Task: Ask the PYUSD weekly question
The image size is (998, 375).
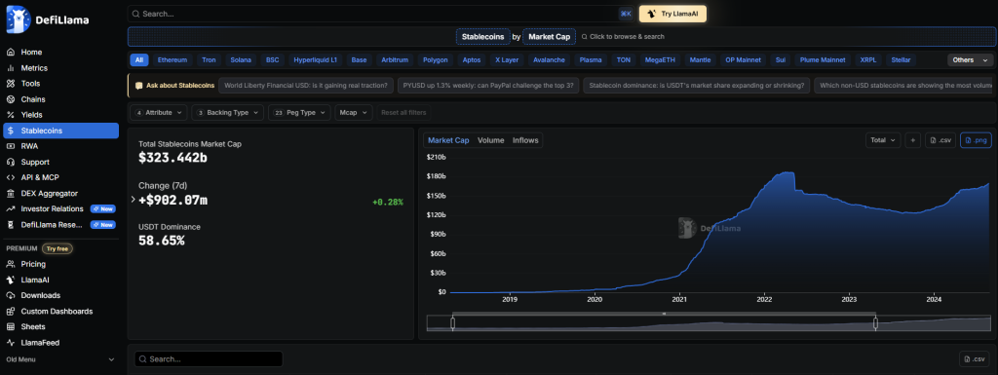Action: pyautogui.click(x=488, y=85)
